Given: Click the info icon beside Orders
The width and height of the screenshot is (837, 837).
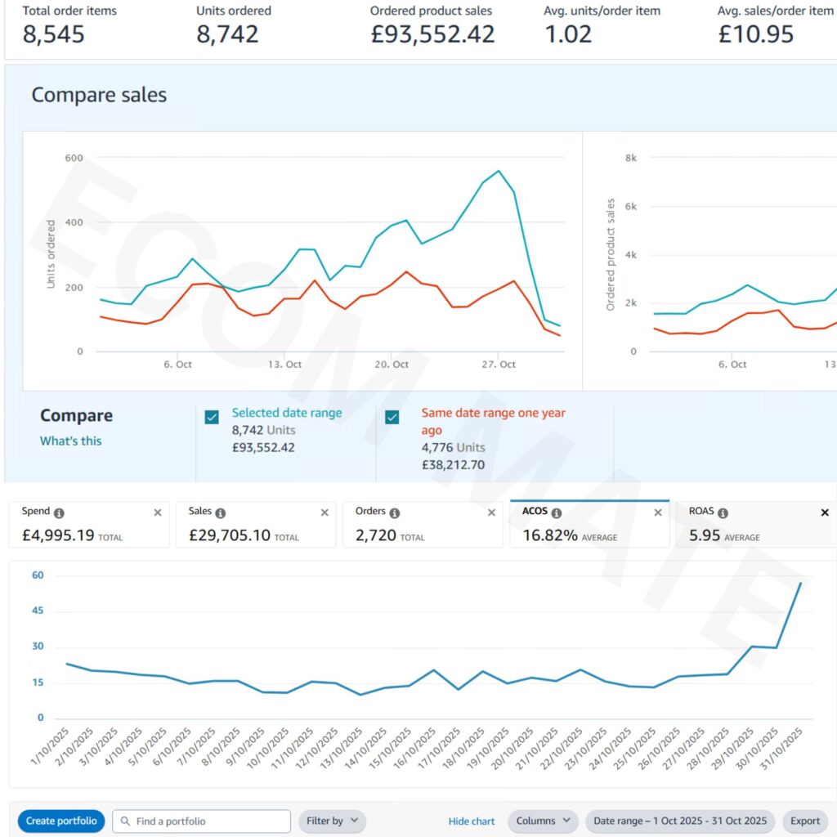Looking at the screenshot, I should click(x=395, y=512).
